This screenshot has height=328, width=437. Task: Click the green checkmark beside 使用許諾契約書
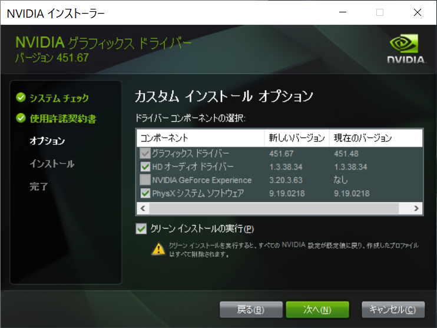(x=21, y=118)
